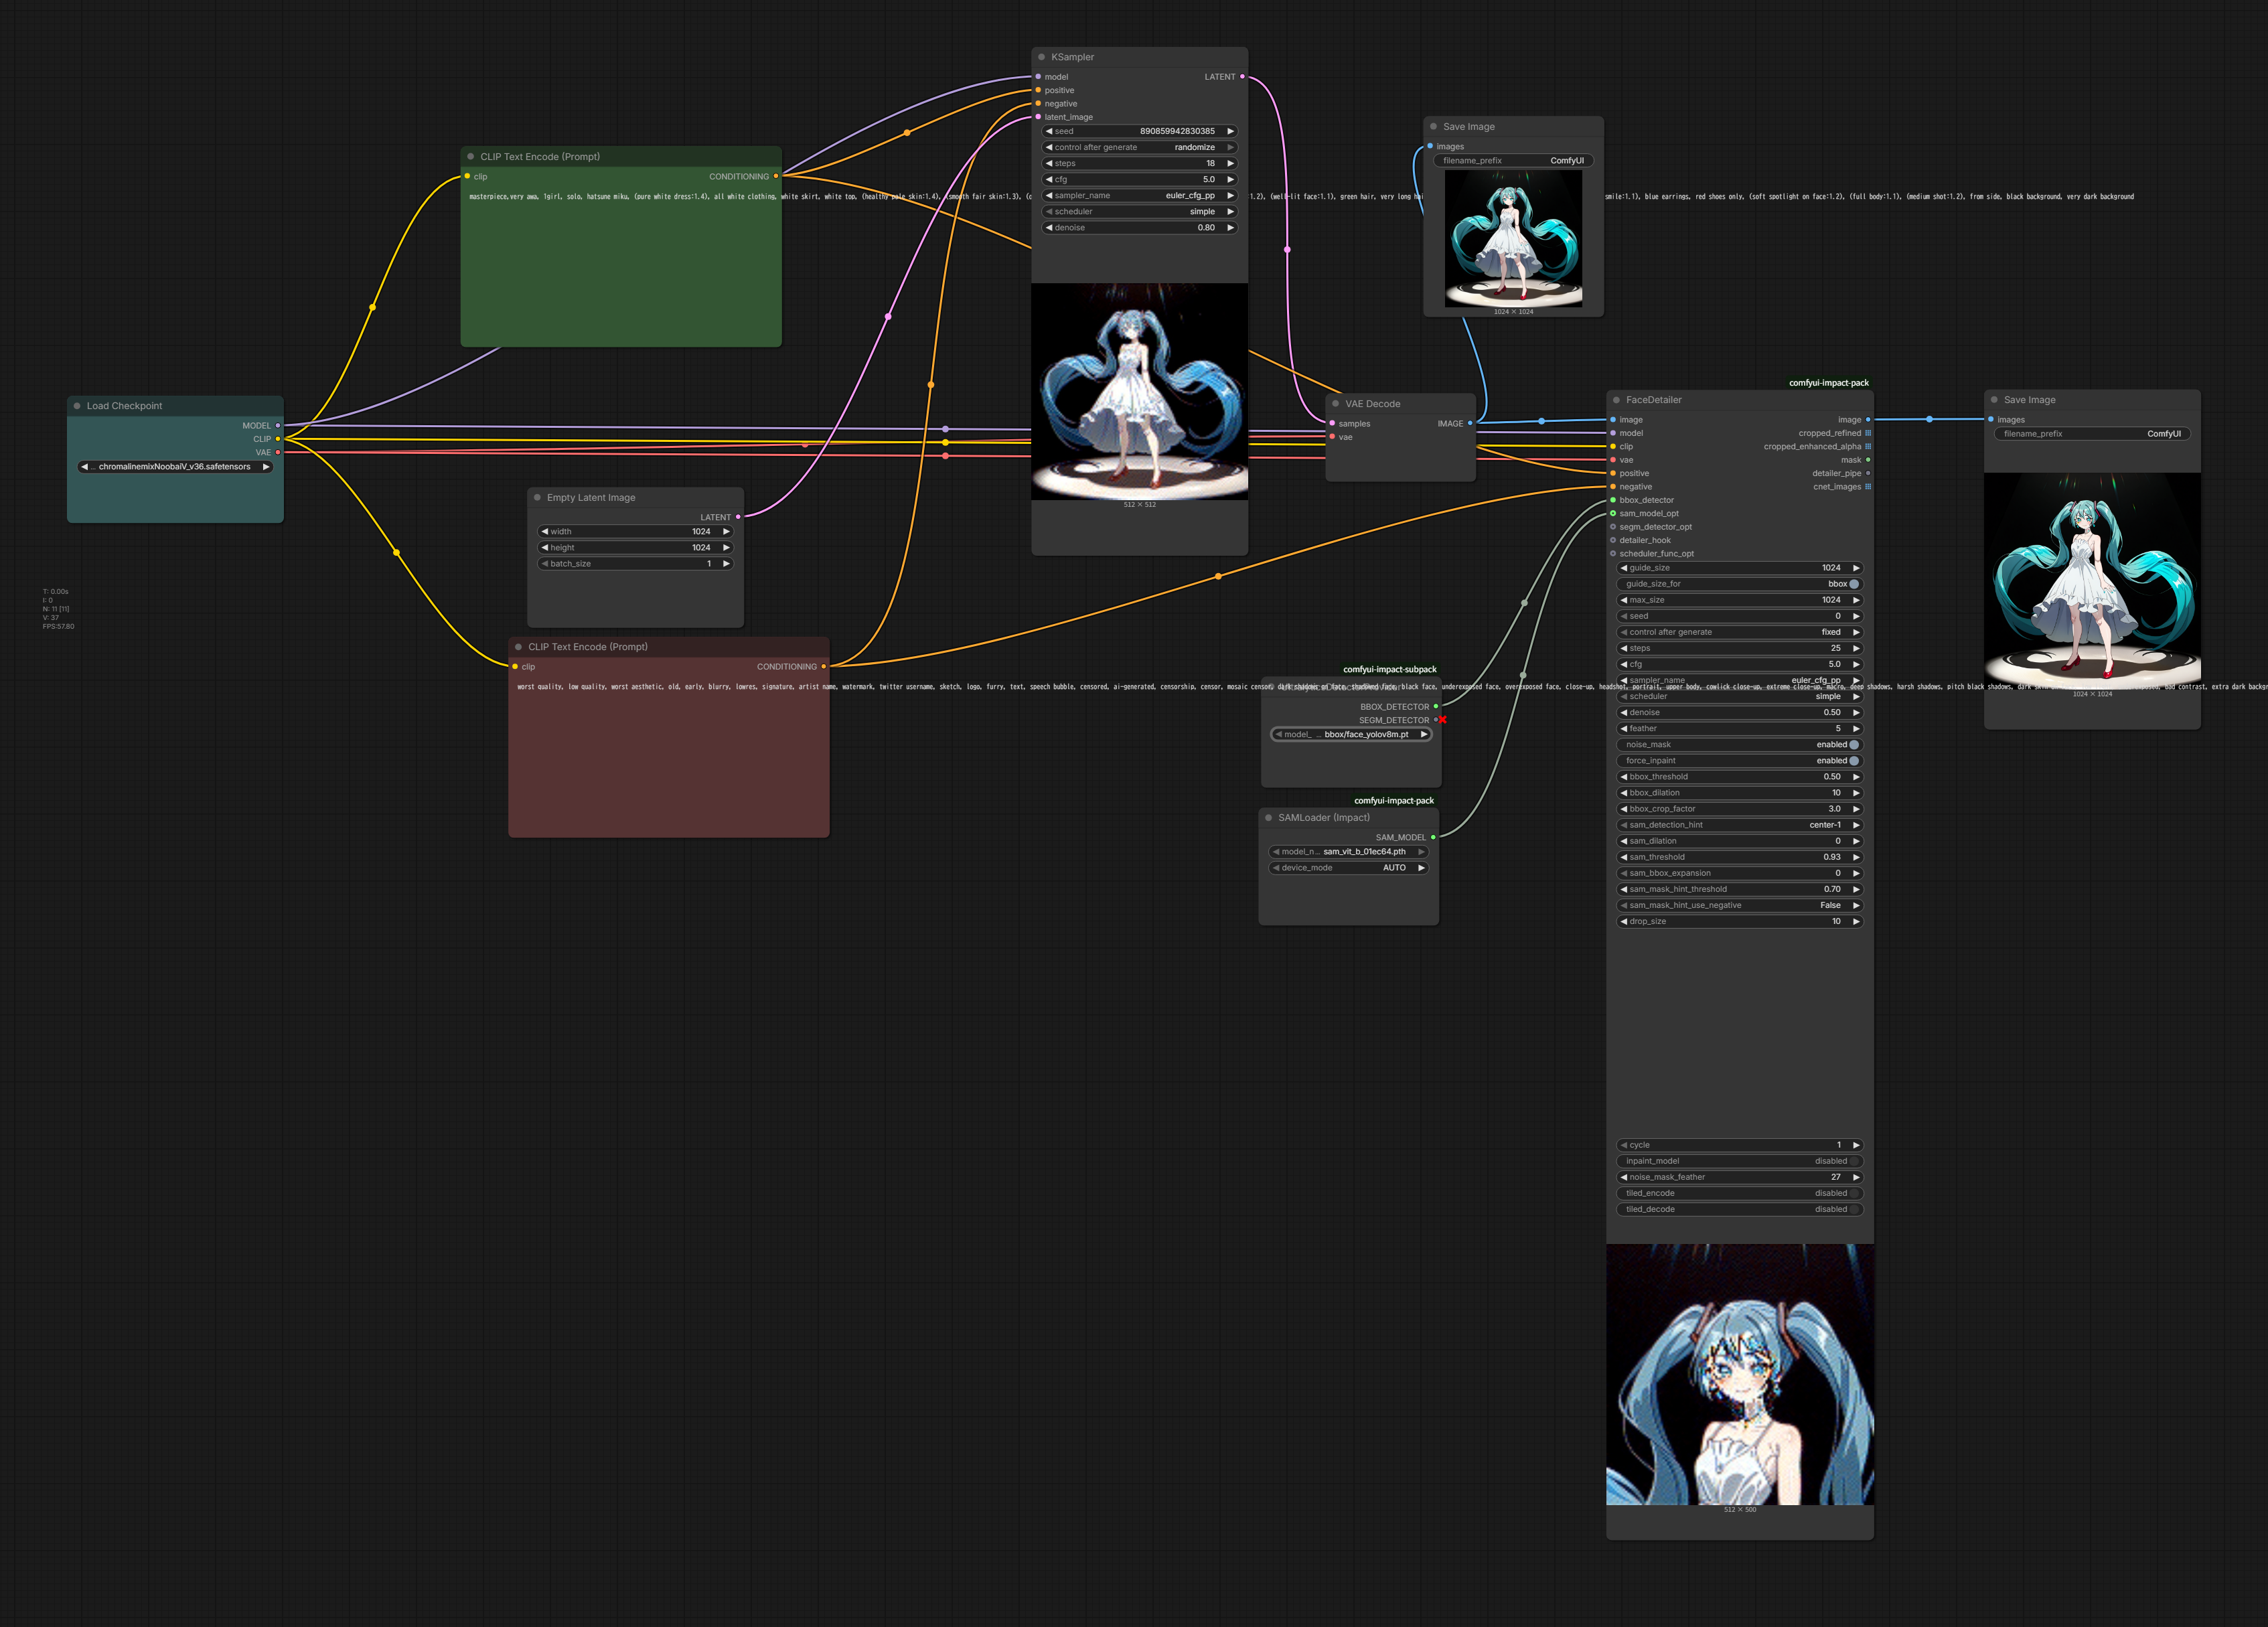Click the left arrow to decrease Empty Latent width
This screenshot has width=2268, height=1627.
(544, 532)
